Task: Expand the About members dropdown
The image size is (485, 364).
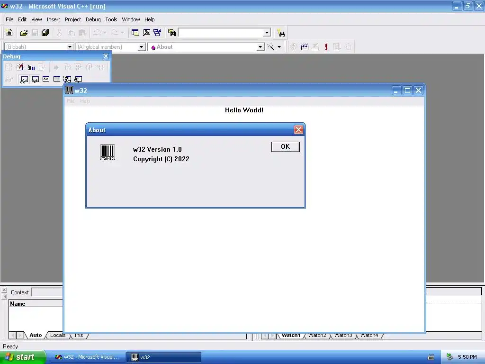Action: [260, 47]
